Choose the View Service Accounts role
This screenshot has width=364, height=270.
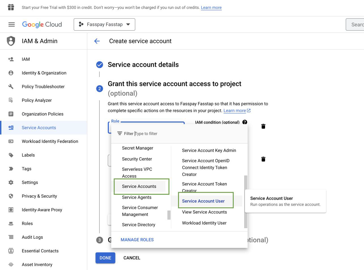(x=204, y=212)
